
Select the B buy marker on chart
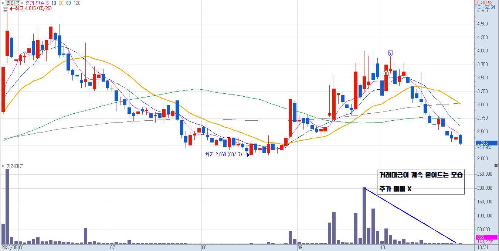[386, 73]
